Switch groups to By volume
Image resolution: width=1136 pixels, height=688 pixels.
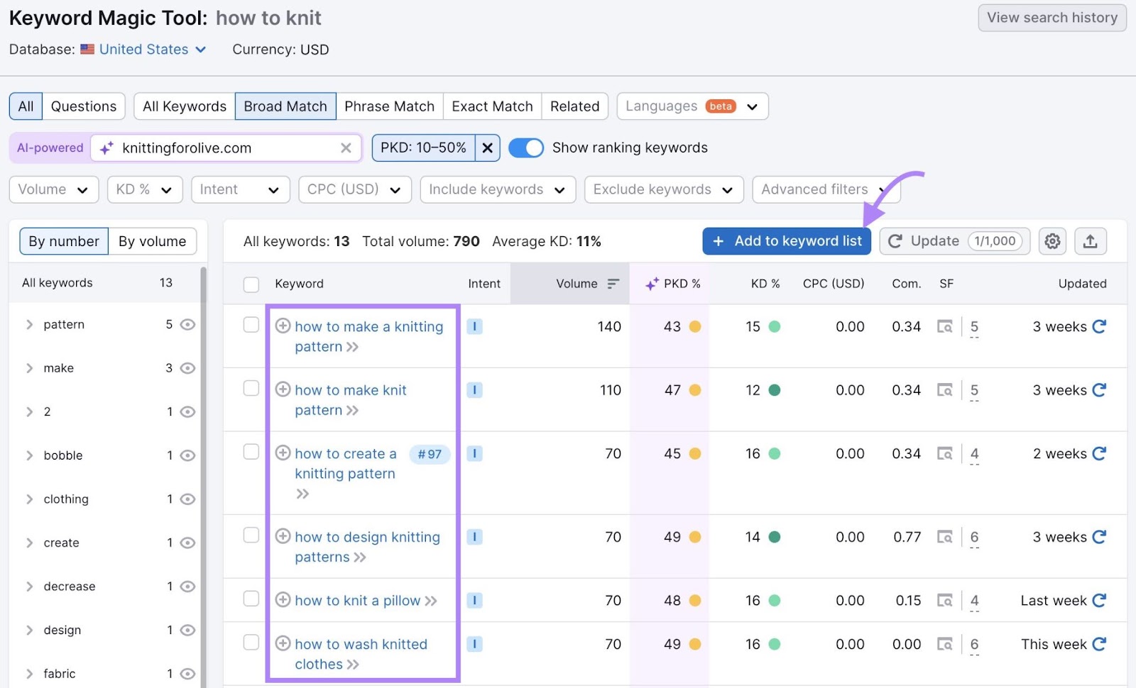[x=152, y=241]
